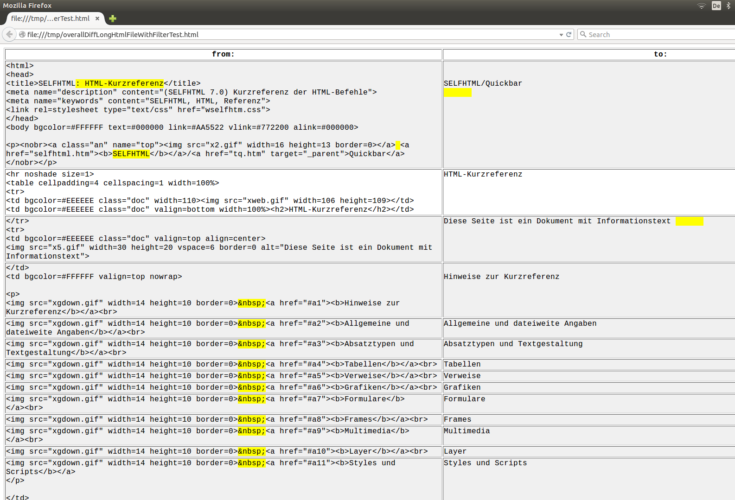This screenshot has width=735, height=500.
Task: Click highlighted &nbsp; in the #a1 row
Action: [252, 303]
